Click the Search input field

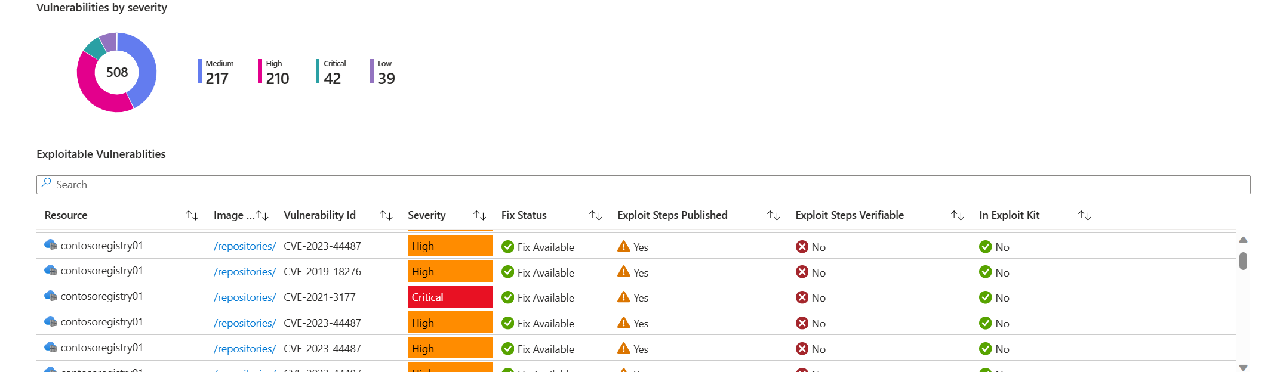tap(644, 185)
